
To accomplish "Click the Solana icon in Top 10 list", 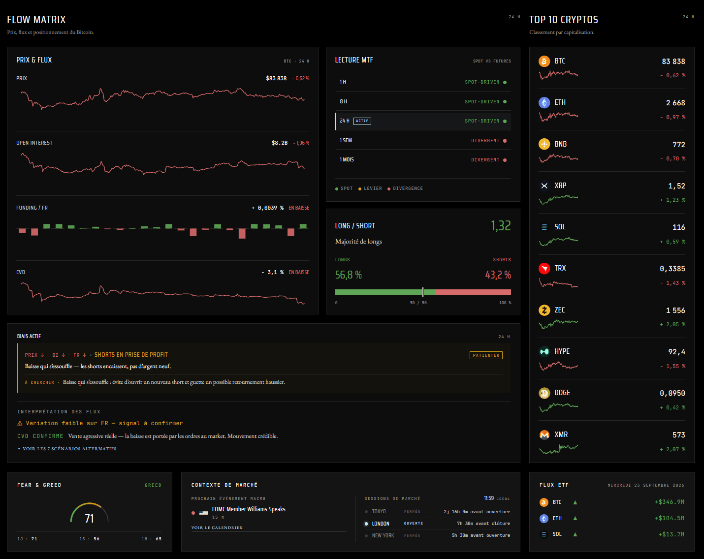I will (544, 227).
